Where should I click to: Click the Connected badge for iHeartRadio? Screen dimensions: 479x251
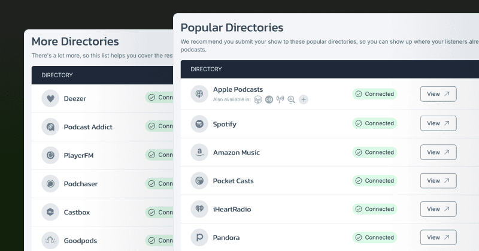[x=375, y=209]
